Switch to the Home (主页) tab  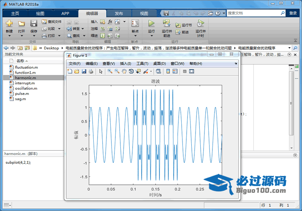(x=15, y=13)
